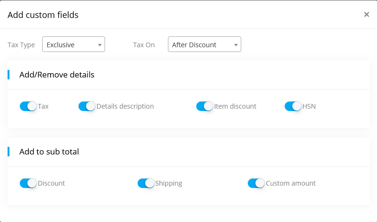
Task: Click the 'Details description' label text
Action: coord(125,106)
